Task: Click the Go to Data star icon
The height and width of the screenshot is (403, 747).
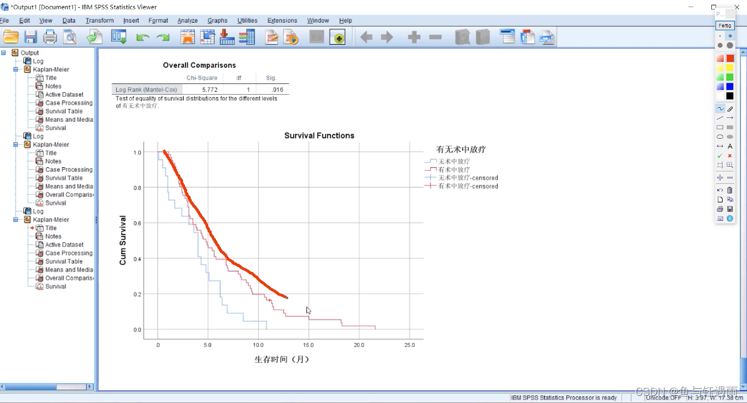Action: pyautogui.click(x=188, y=37)
